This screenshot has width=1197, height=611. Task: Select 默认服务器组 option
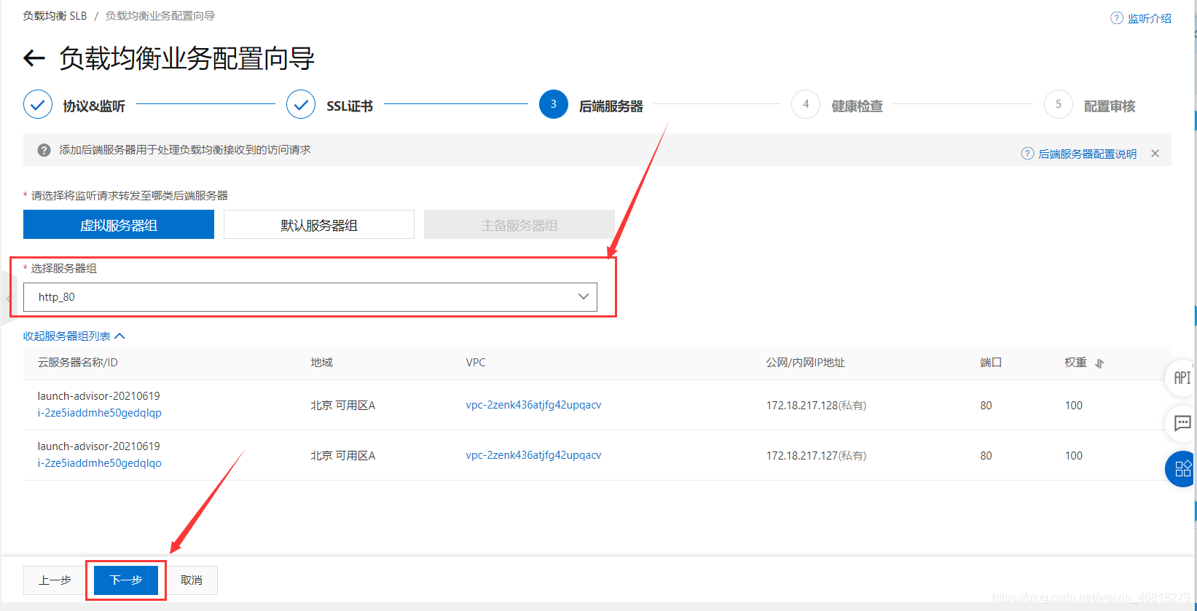tap(319, 224)
